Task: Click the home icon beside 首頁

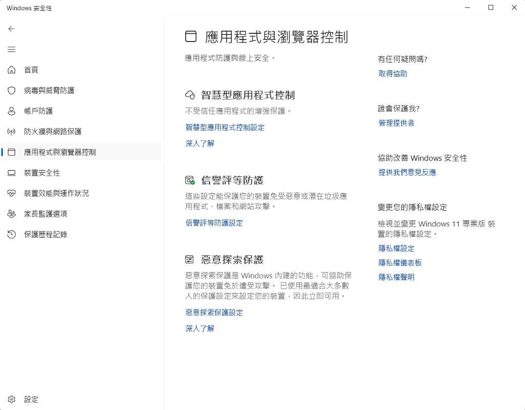Action: (11, 70)
